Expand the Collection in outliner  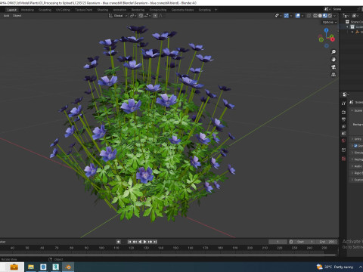pos(348,27)
